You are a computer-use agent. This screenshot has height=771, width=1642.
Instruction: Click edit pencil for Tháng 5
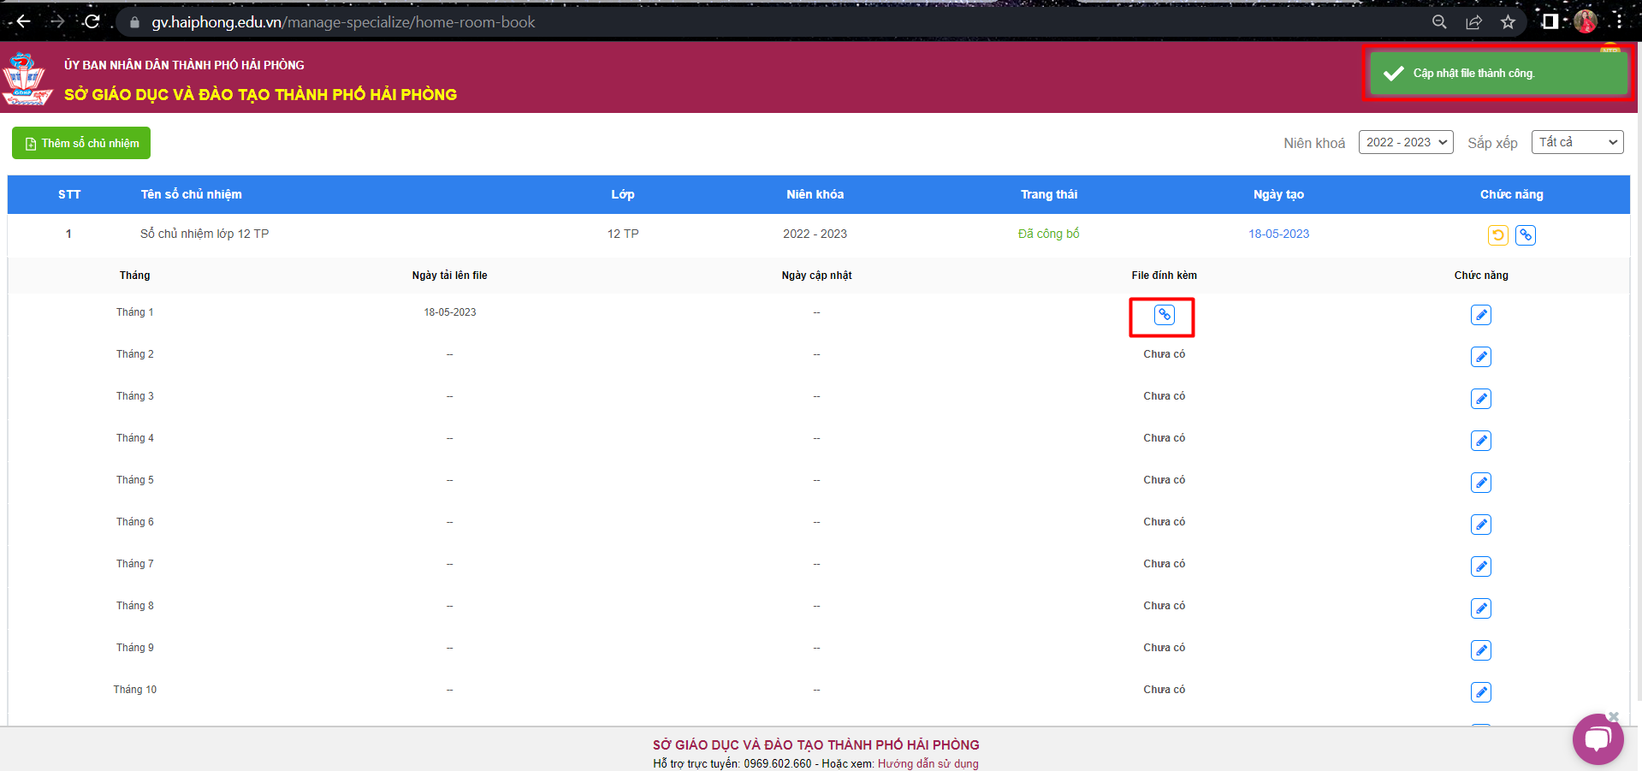coord(1480,483)
